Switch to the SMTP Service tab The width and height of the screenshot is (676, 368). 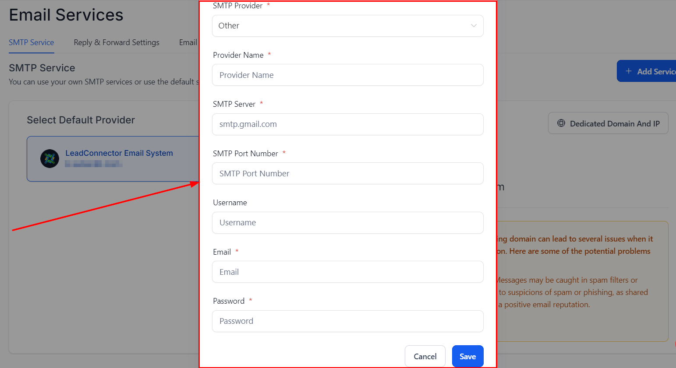pos(32,42)
